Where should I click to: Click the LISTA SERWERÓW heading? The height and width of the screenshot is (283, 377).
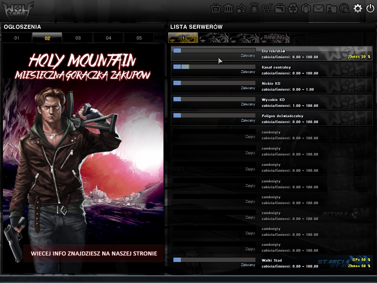tap(196, 27)
